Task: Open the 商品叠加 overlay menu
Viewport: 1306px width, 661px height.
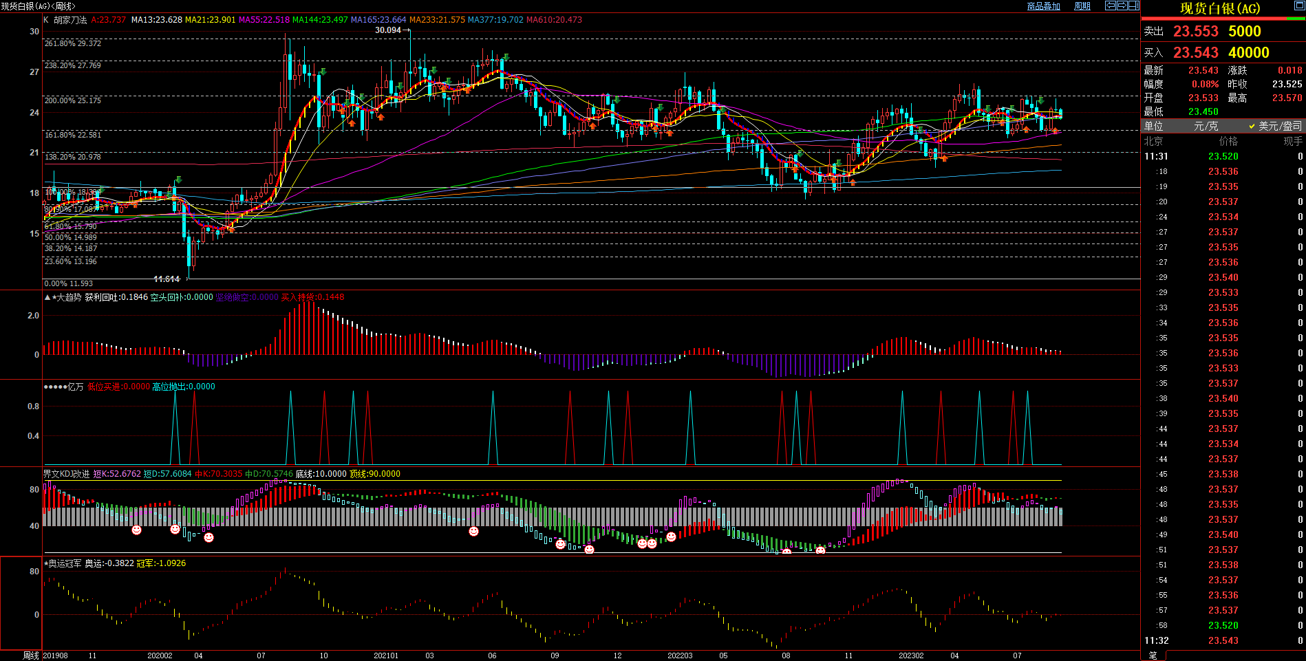Action: (1043, 6)
